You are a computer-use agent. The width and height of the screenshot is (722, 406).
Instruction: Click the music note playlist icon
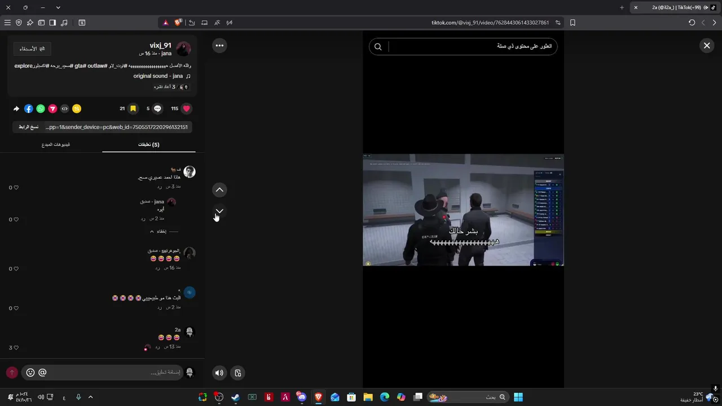pos(64,23)
